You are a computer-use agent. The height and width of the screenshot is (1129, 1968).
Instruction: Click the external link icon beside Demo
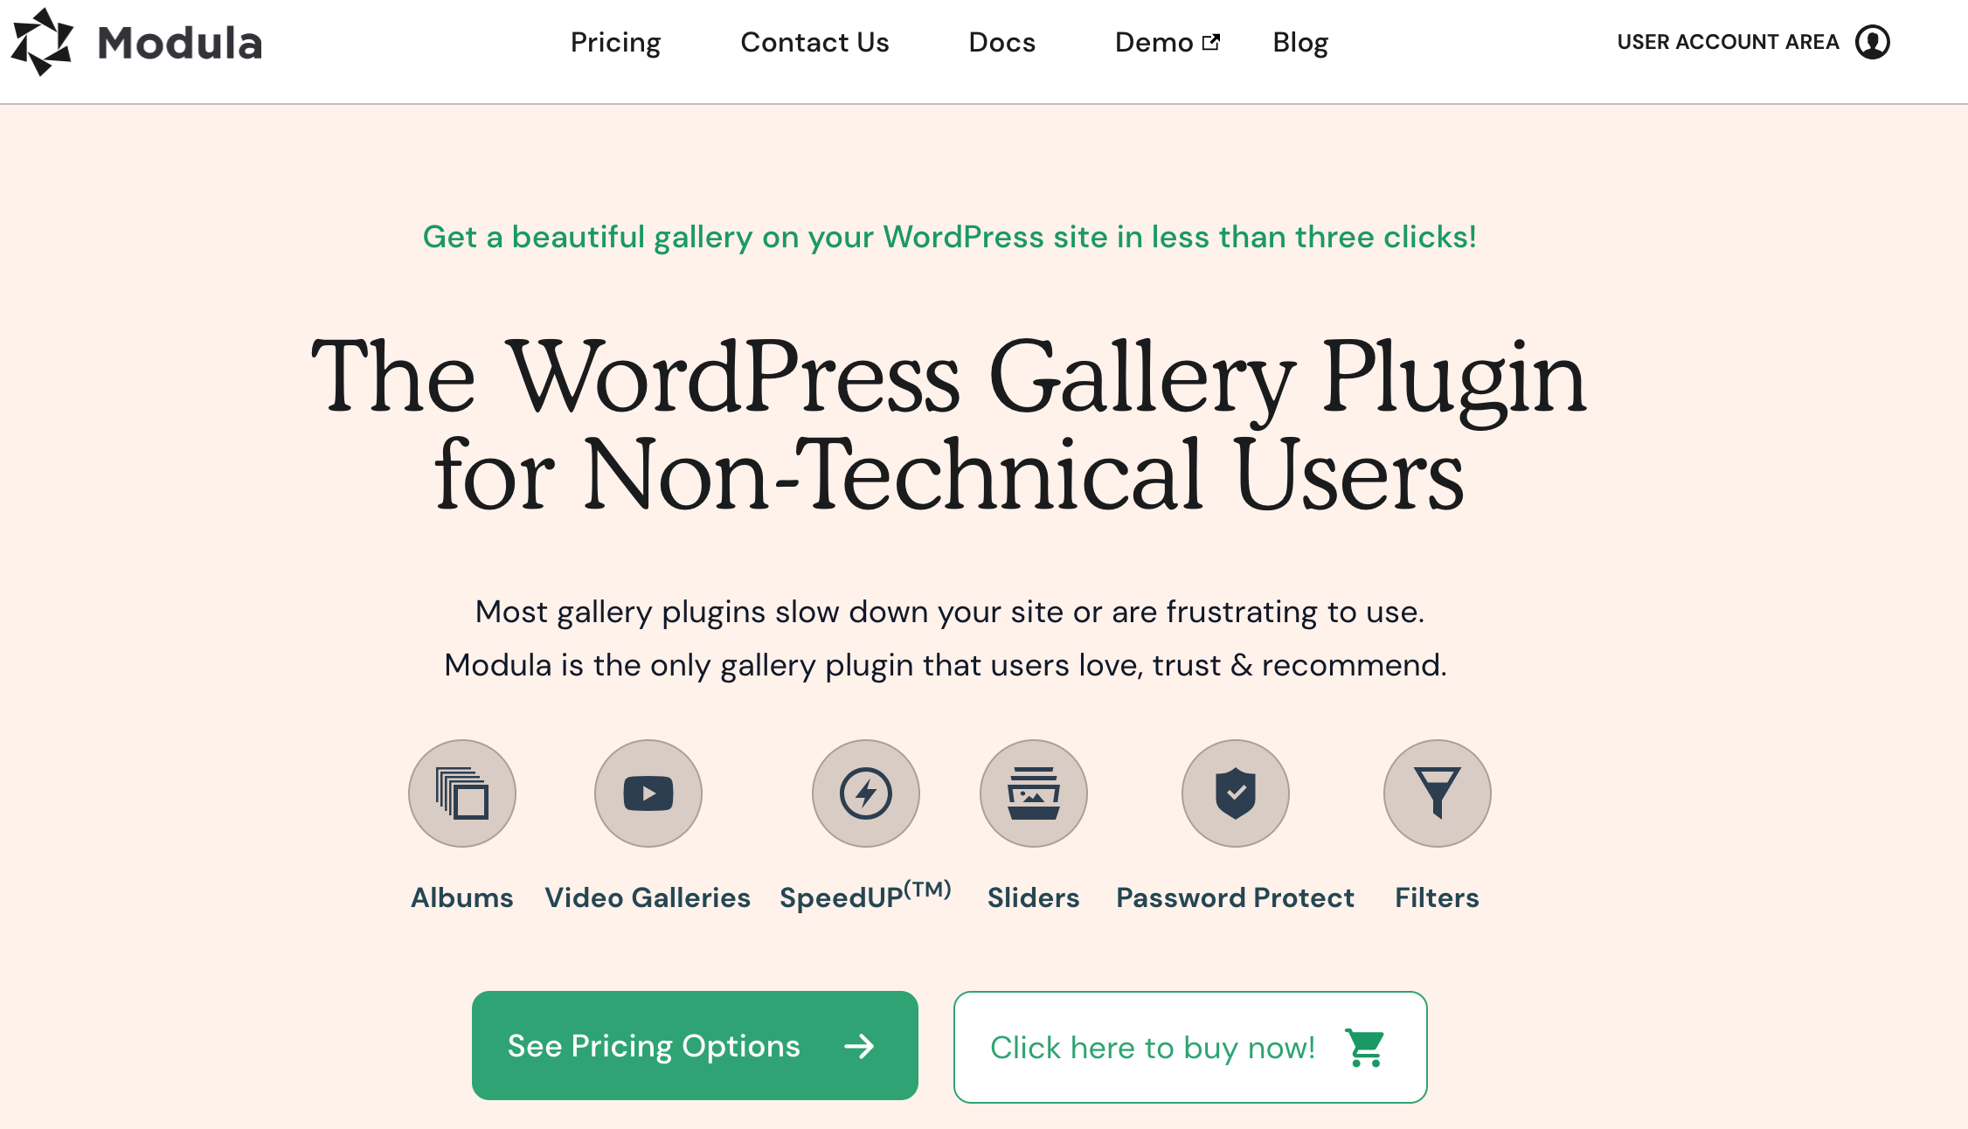(1211, 42)
